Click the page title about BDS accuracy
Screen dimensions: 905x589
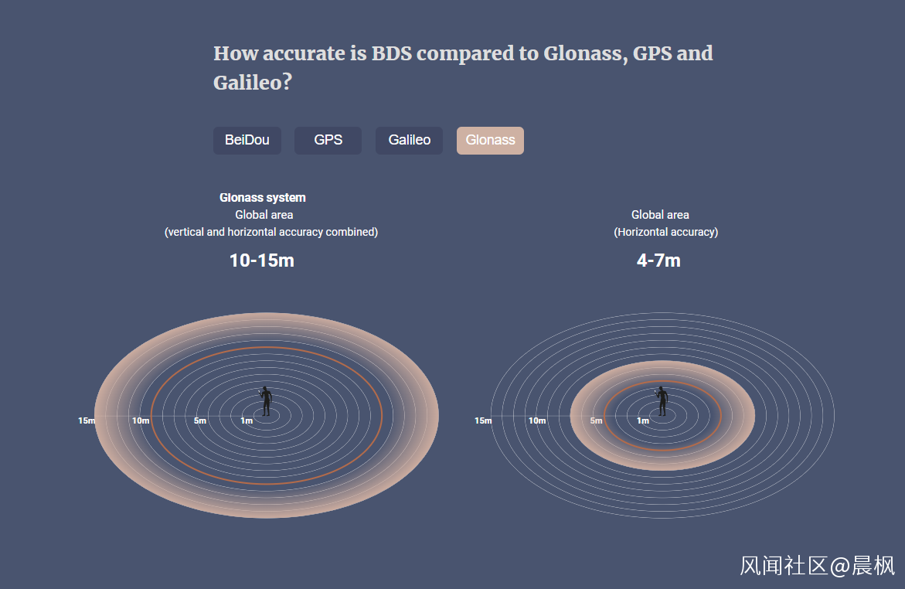(x=464, y=67)
